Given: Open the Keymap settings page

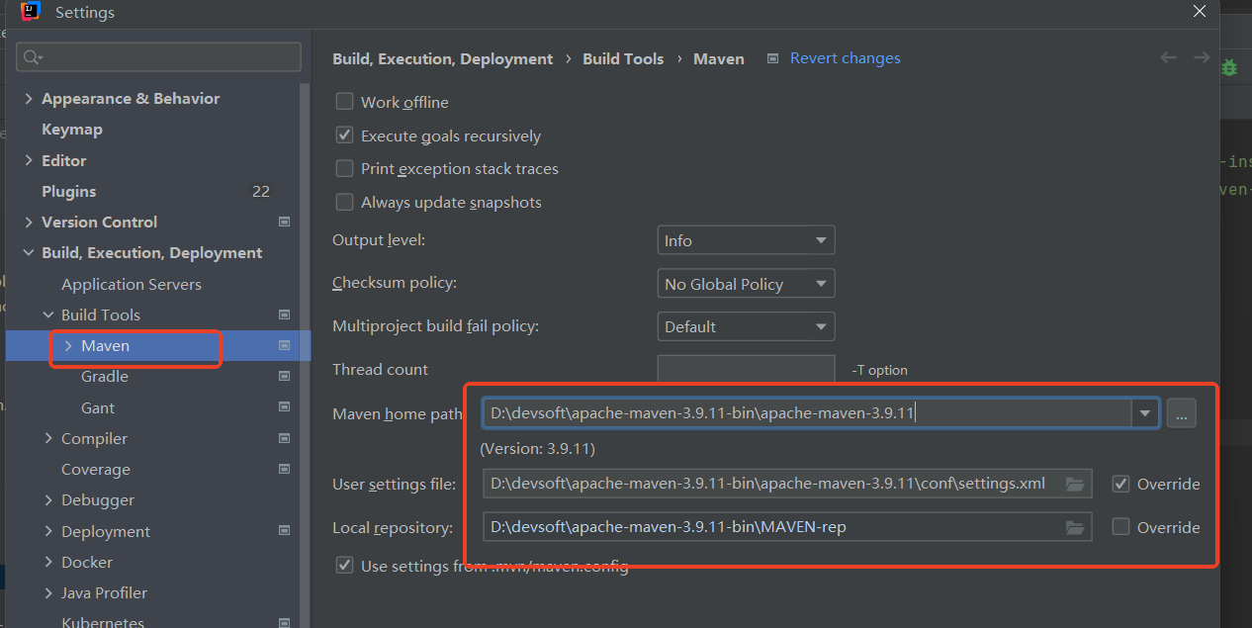Looking at the screenshot, I should pyautogui.click(x=72, y=130).
